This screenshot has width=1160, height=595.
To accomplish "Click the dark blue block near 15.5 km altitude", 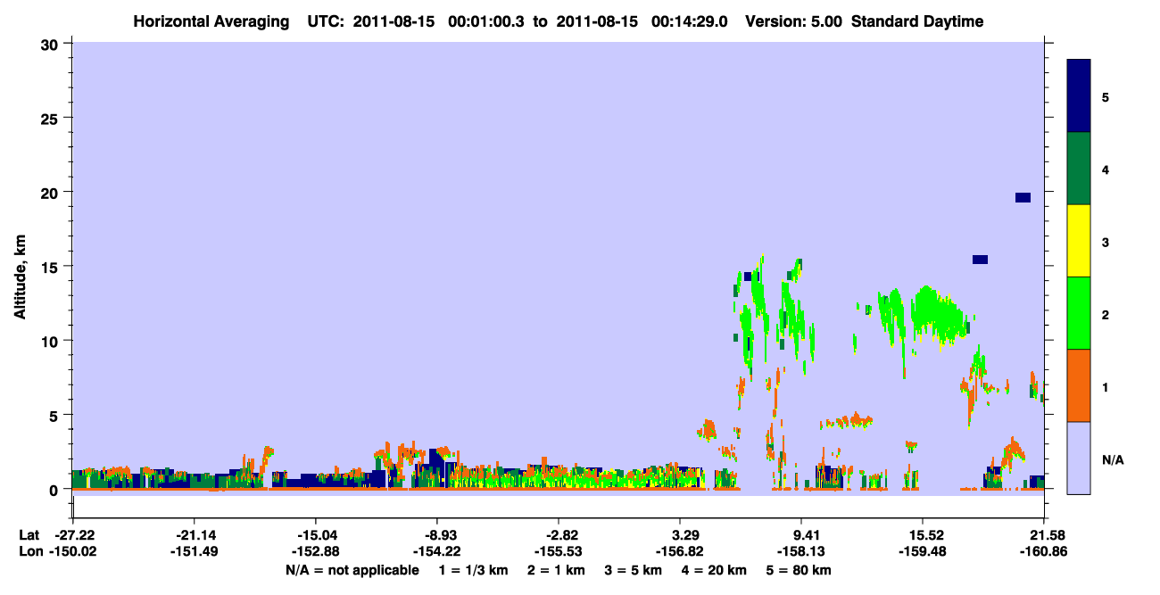I will 980,260.
